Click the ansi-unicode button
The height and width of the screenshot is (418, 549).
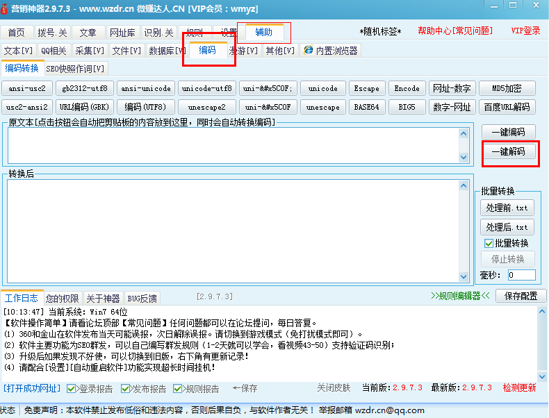(146, 88)
